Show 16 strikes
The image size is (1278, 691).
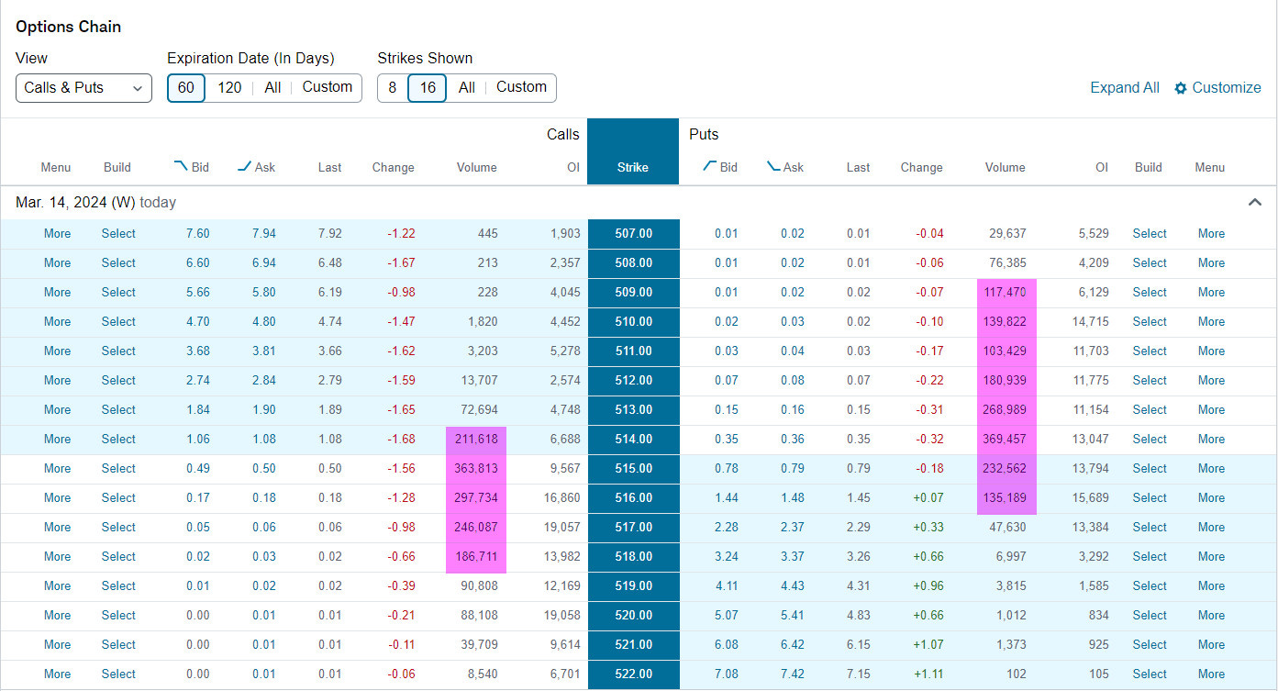click(x=428, y=88)
